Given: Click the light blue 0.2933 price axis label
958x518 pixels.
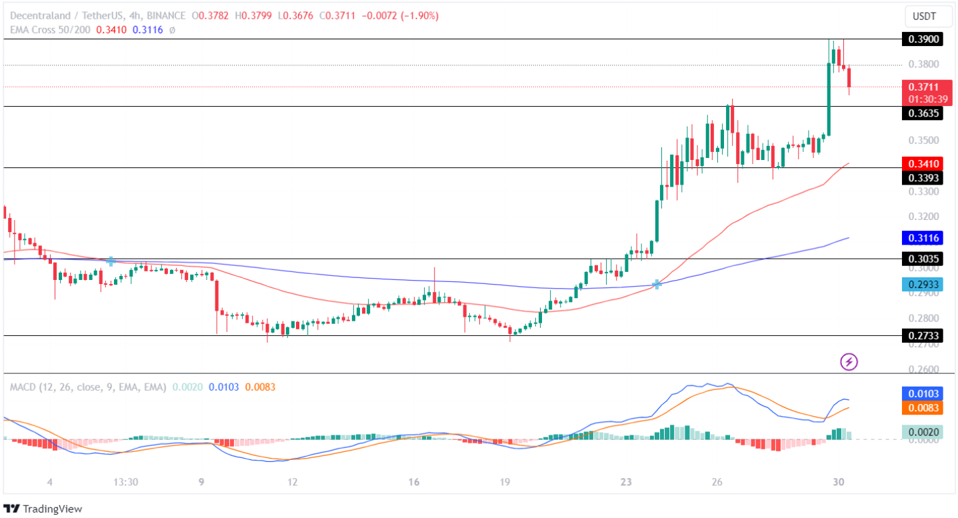Looking at the screenshot, I should pos(923,284).
